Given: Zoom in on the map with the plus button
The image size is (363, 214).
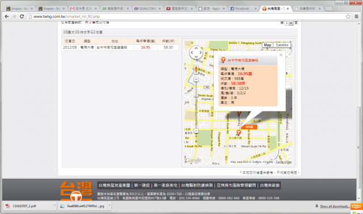Looking at the screenshot, I should click(x=196, y=79).
